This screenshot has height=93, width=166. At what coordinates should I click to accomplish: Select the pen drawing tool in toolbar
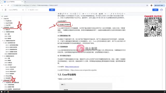tap(111, 14)
